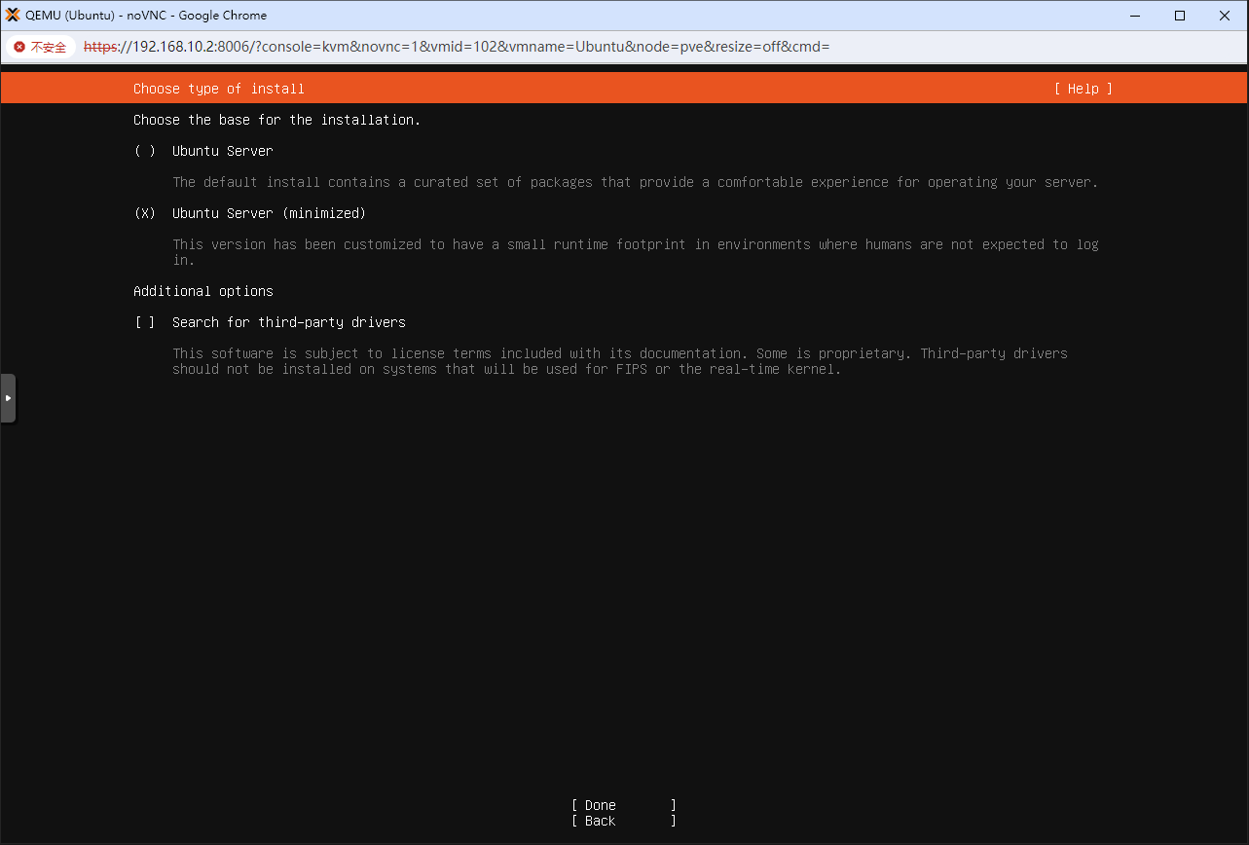Click the 'Choose type of install' header text

tap(219, 89)
